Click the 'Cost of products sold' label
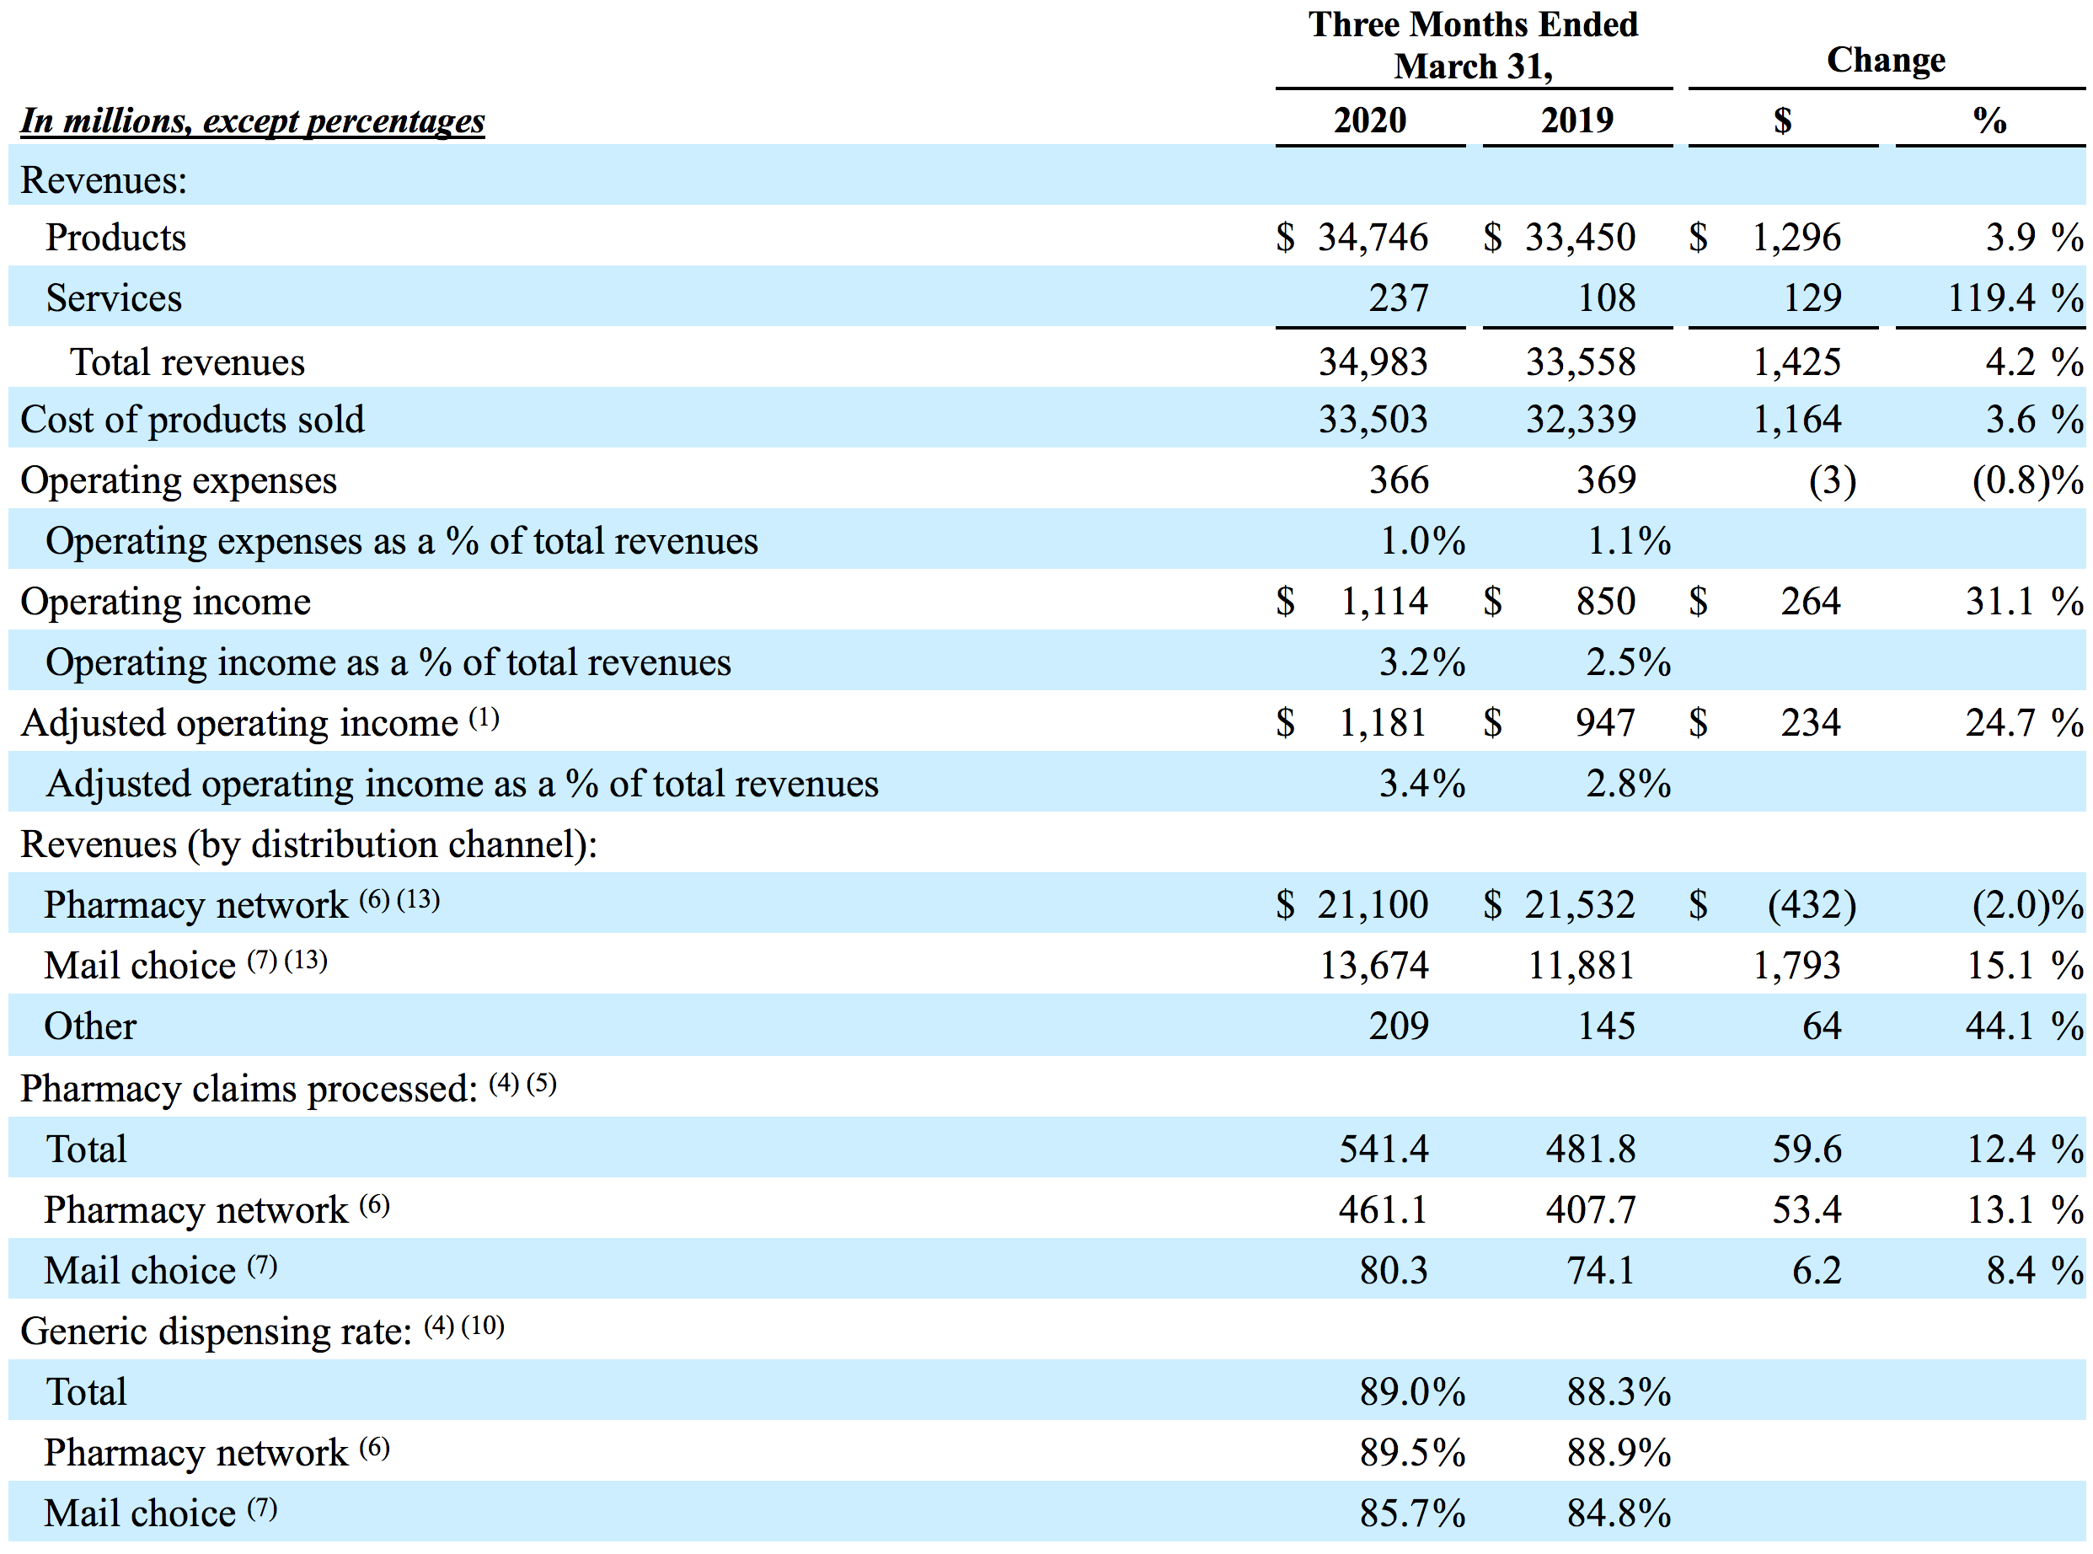 (x=192, y=420)
